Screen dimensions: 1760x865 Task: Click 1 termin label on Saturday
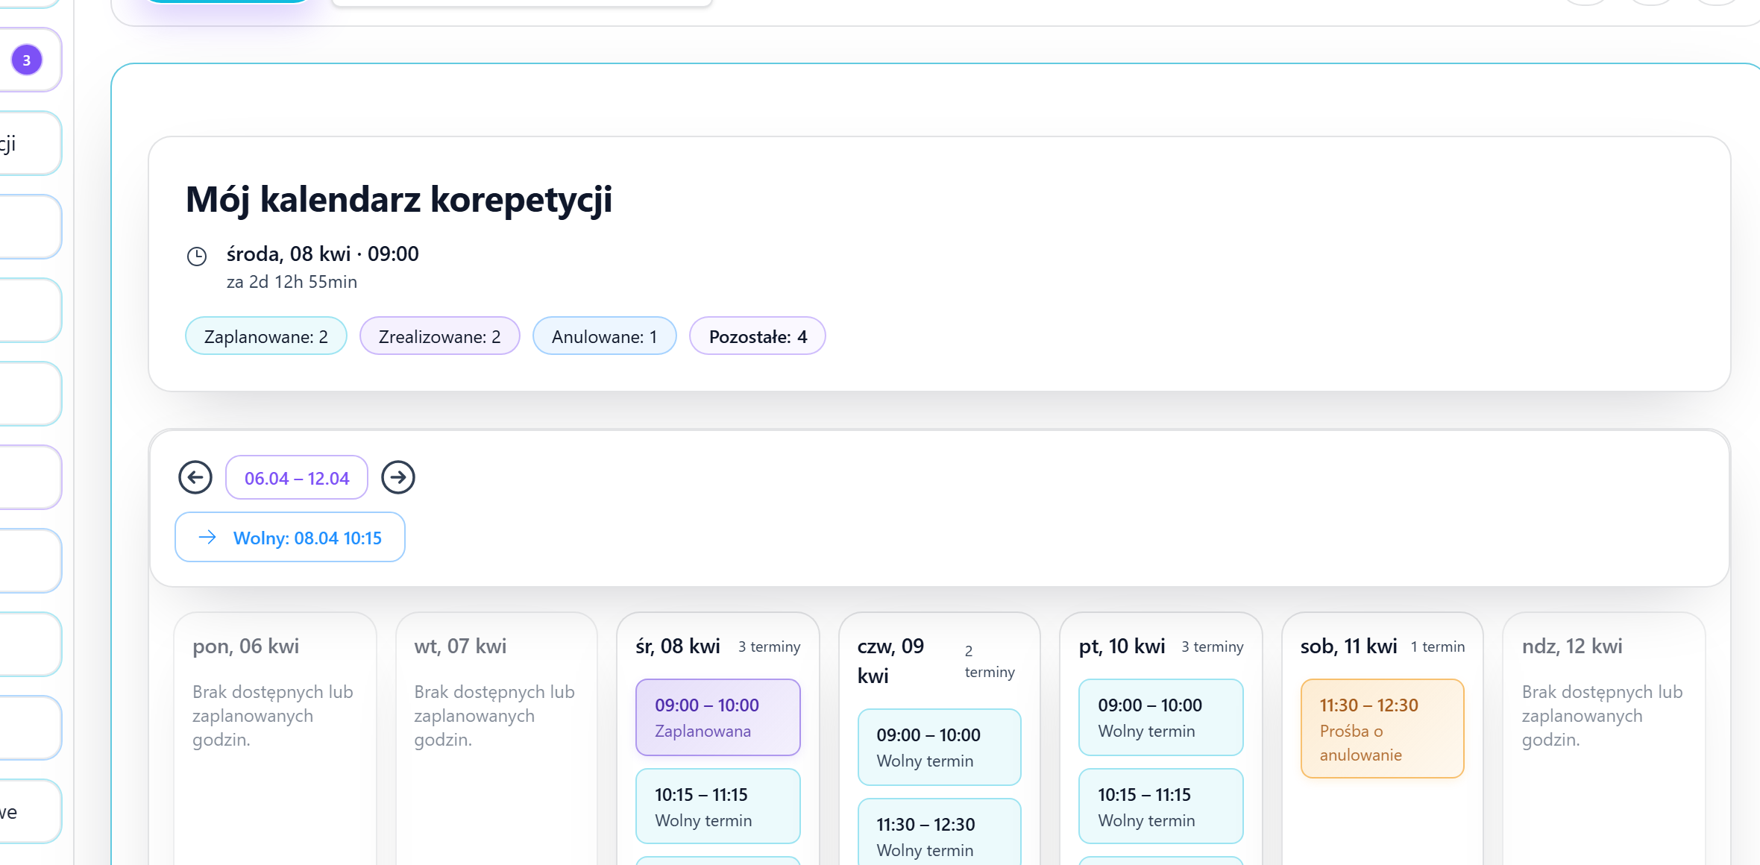[1438, 647]
